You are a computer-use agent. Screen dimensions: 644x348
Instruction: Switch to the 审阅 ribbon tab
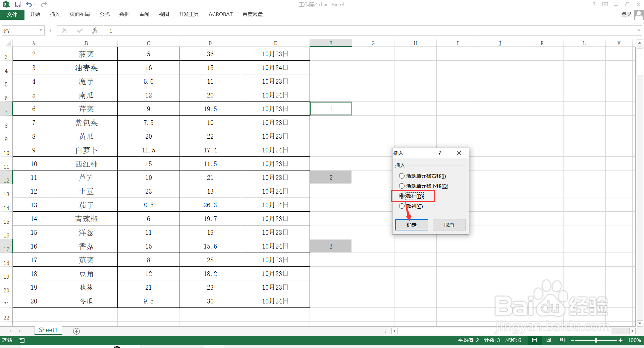(144, 14)
